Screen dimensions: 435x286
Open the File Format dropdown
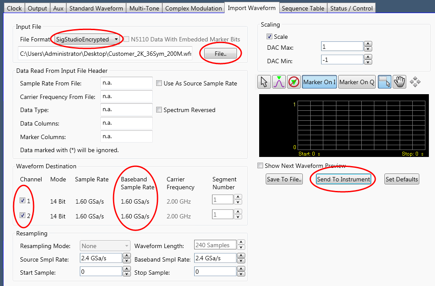(x=87, y=40)
